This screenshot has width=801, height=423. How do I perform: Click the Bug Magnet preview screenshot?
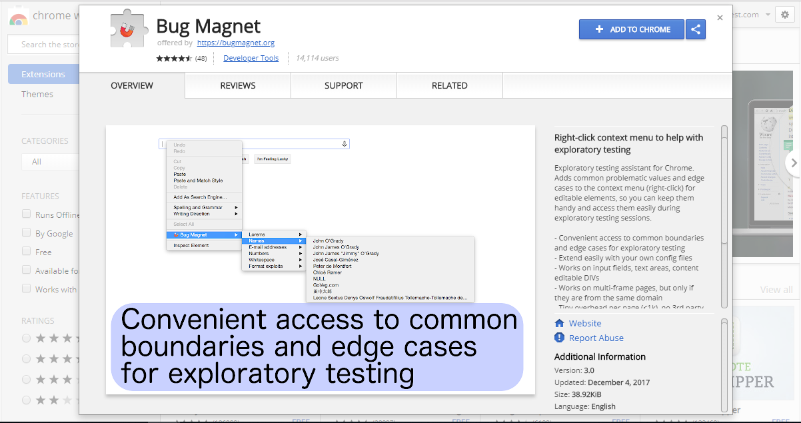[321, 259]
